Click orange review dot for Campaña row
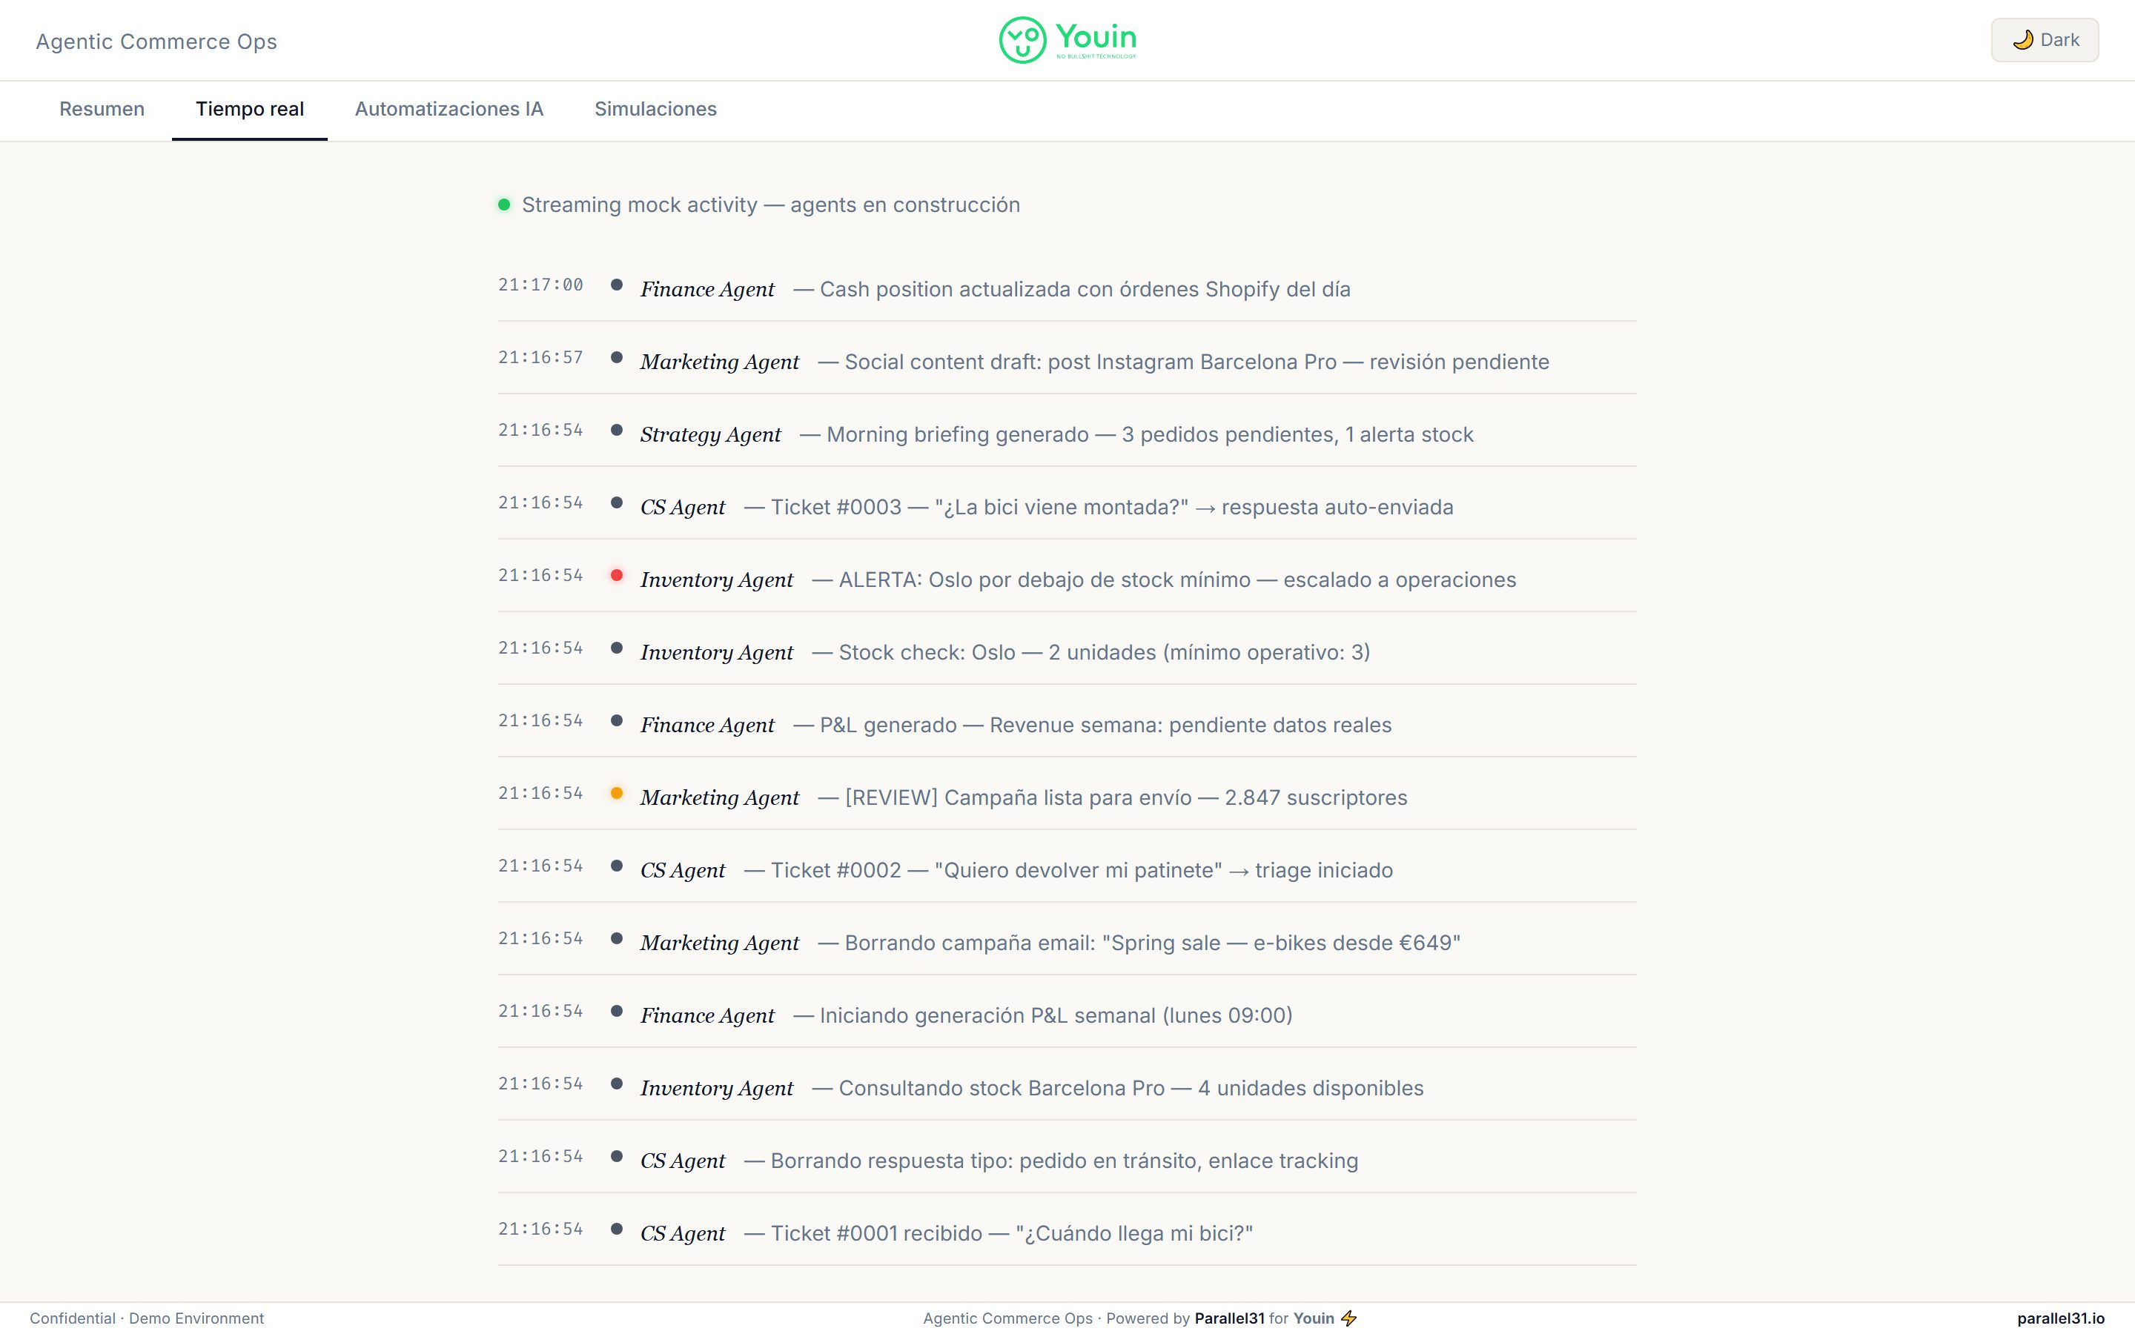Viewport: 2135px width, 1334px height. point(617,793)
